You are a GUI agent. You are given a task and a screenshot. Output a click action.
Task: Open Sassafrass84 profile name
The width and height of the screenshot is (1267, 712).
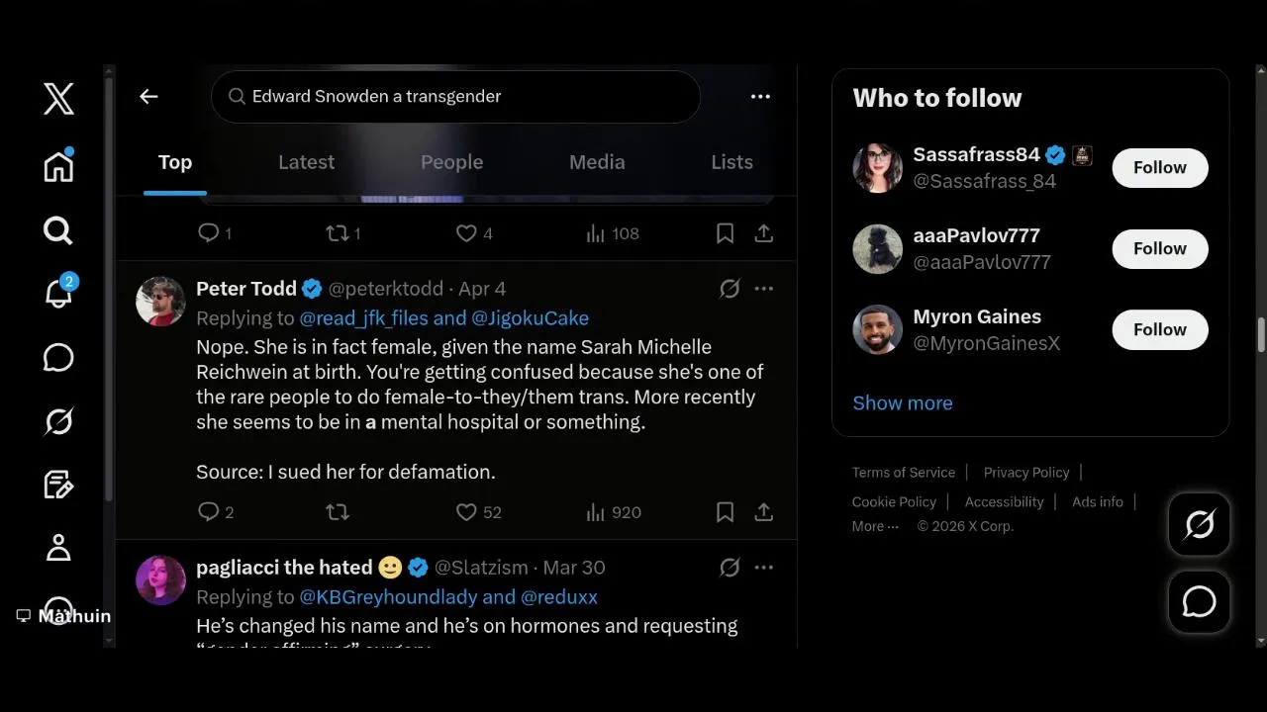(x=976, y=155)
